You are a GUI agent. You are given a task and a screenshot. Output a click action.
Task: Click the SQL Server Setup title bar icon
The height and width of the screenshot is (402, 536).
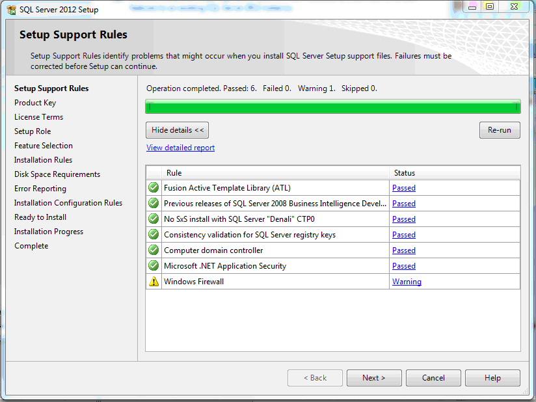pos(11,9)
